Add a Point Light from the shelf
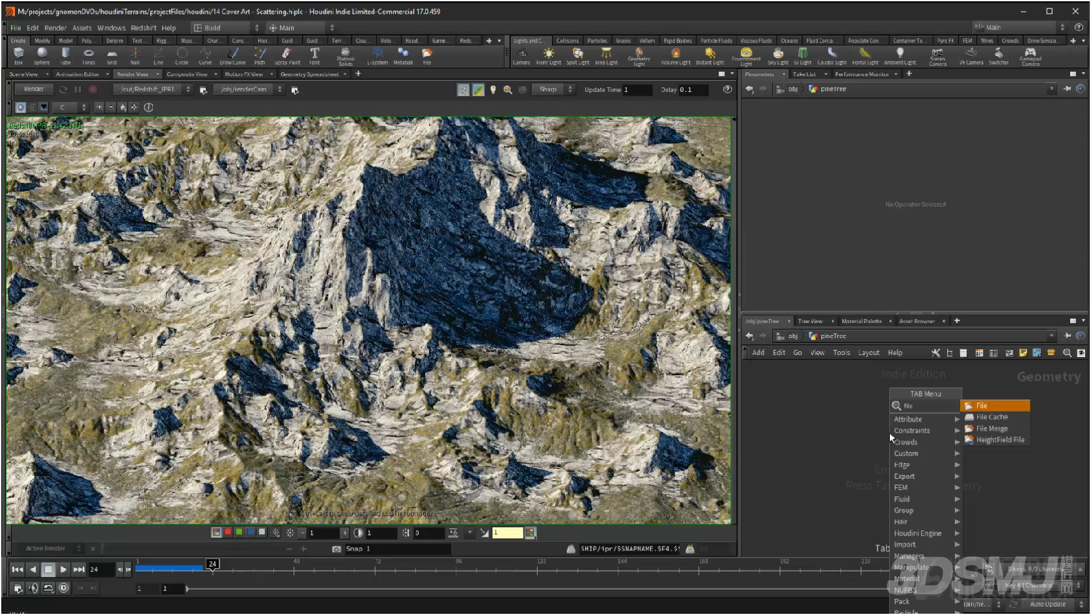The width and height of the screenshot is (1091, 615). click(x=548, y=56)
